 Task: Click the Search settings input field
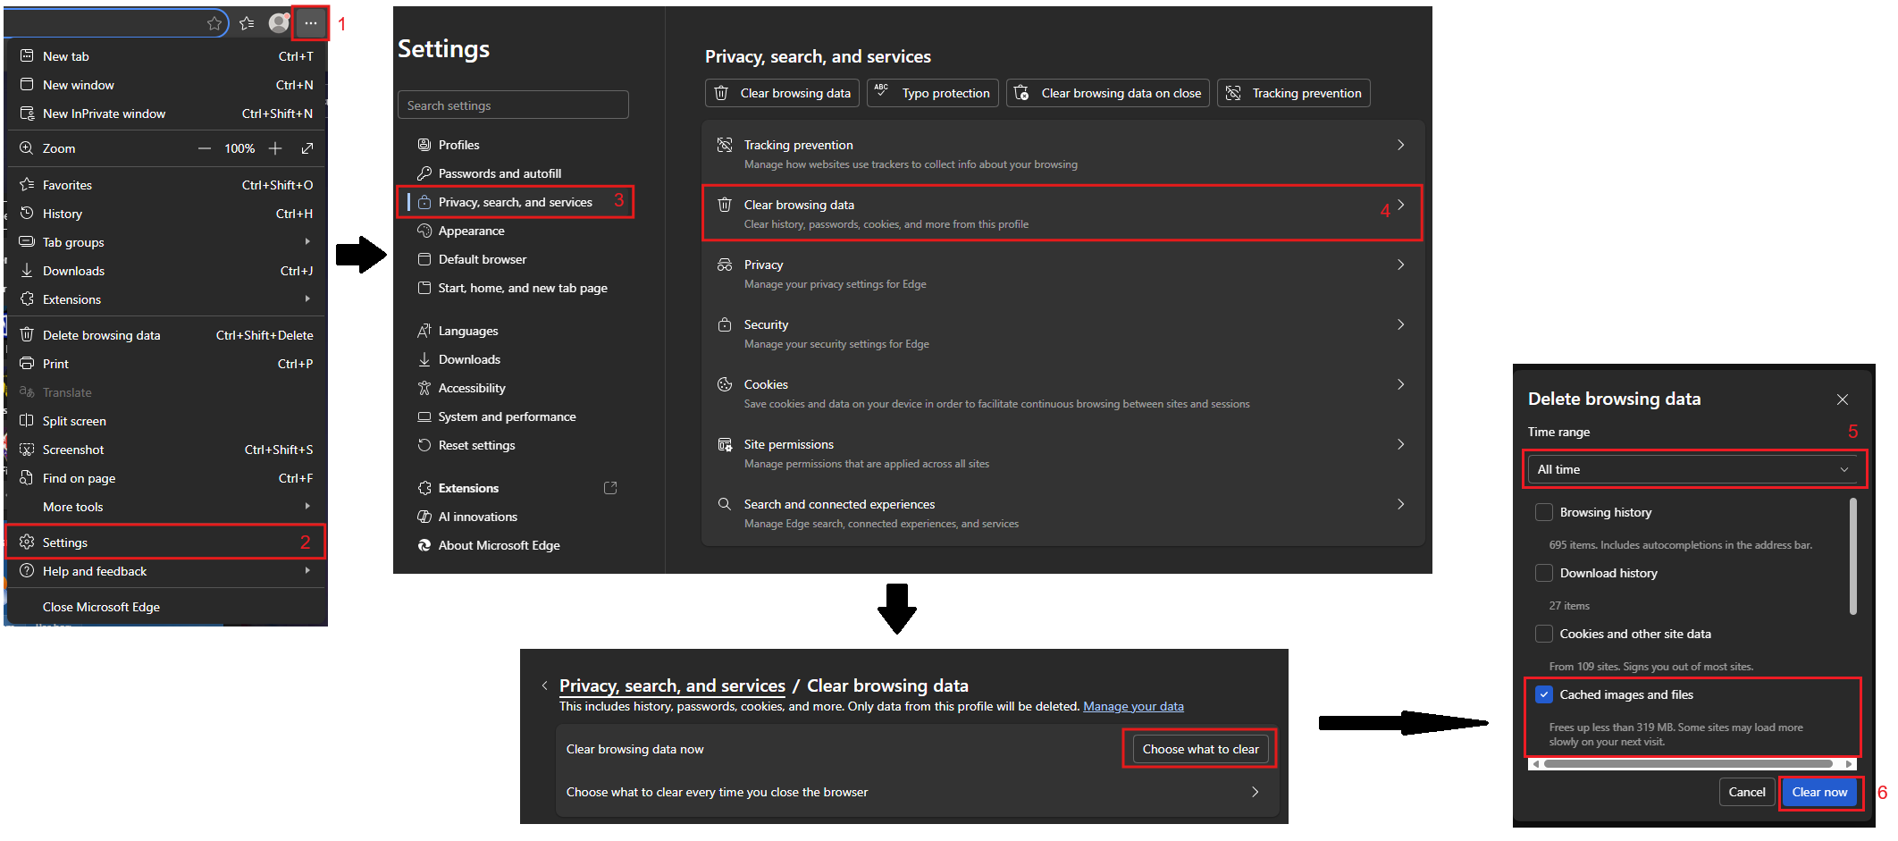513,105
